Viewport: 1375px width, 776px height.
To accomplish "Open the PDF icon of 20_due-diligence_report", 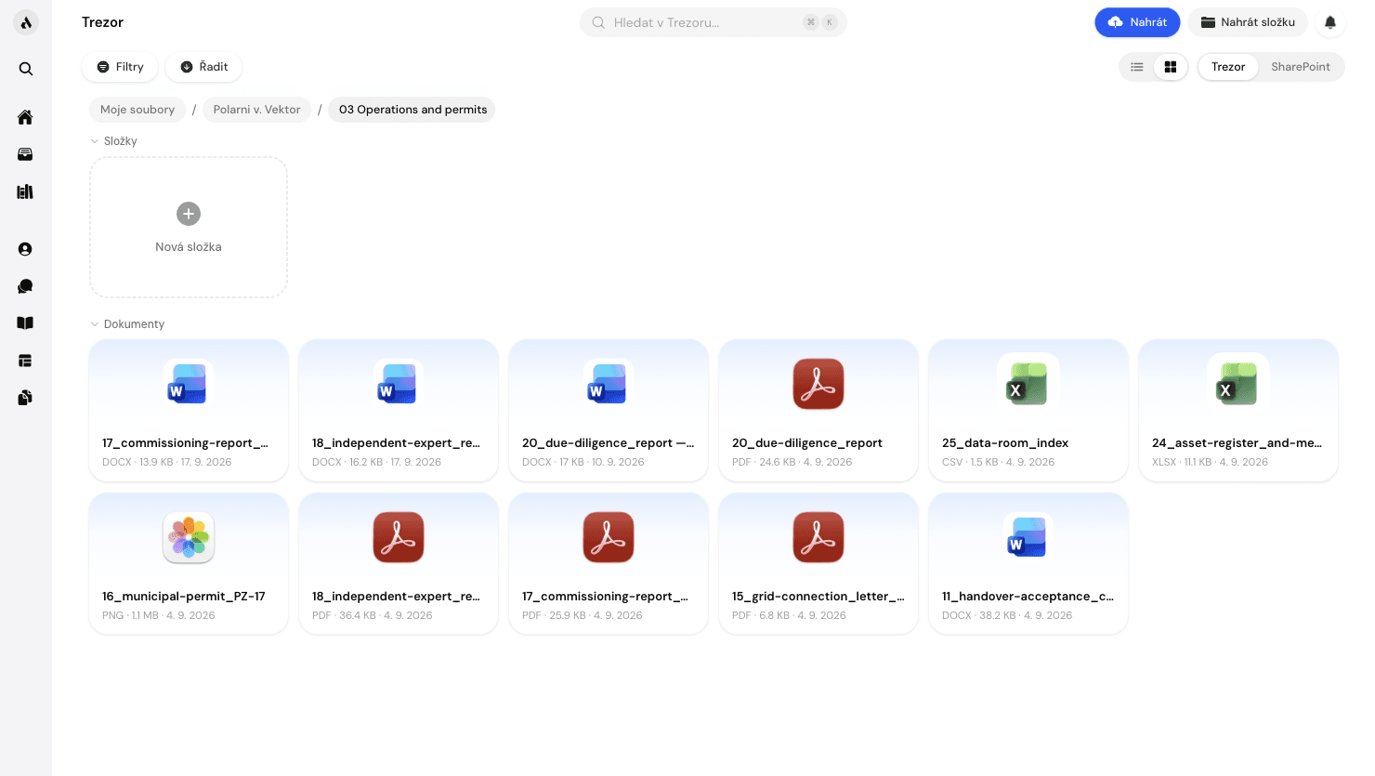I will click(x=818, y=384).
